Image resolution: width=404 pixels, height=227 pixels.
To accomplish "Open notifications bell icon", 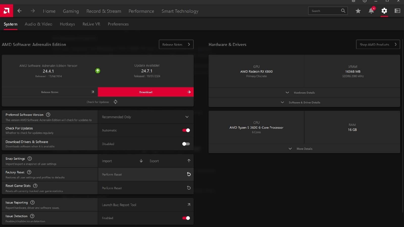I will (371, 11).
